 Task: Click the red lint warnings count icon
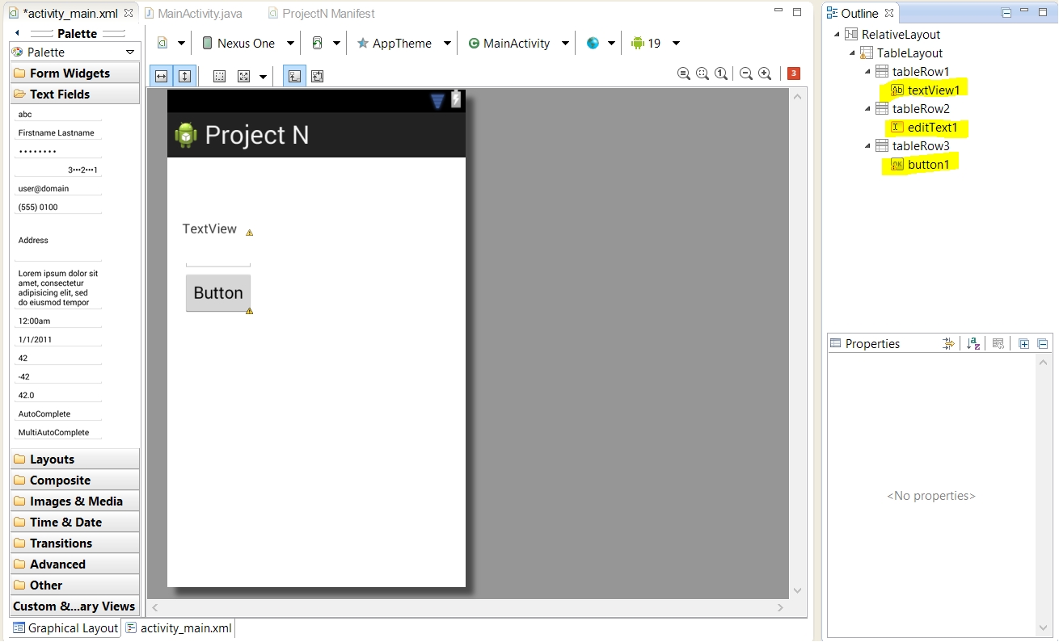(794, 73)
